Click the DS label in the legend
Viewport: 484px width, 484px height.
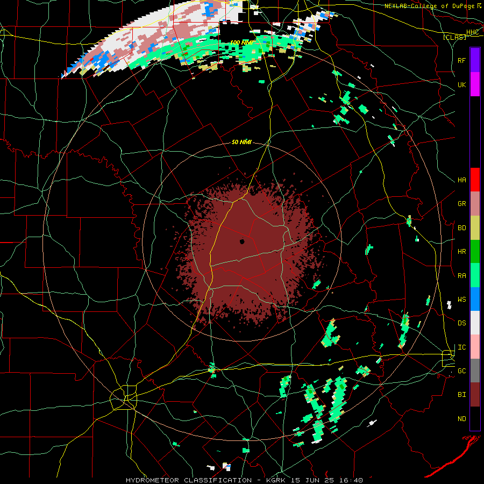click(x=461, y=323)
